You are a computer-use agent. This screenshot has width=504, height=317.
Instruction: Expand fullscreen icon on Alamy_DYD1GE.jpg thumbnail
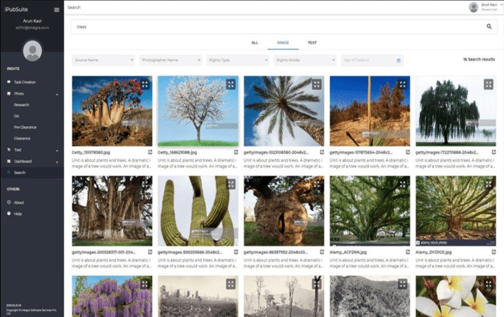click(x=488, y=184)
